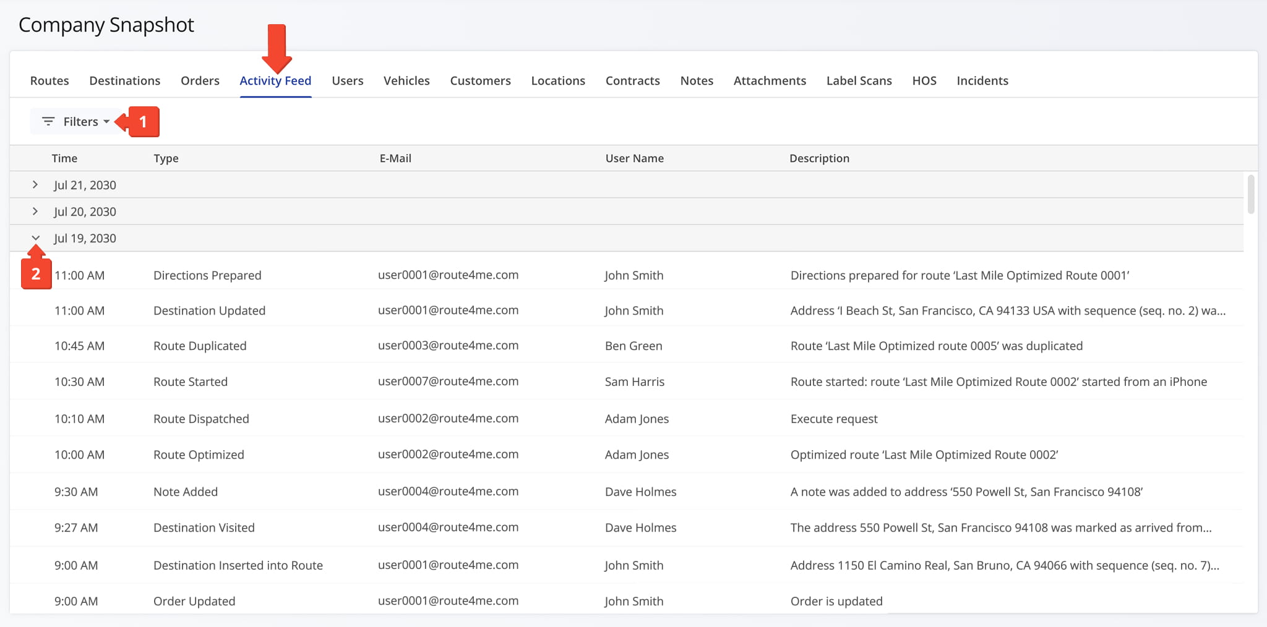Click the 9:27 AM time cell
The image size is (1267, 627).
pos(76,527)
